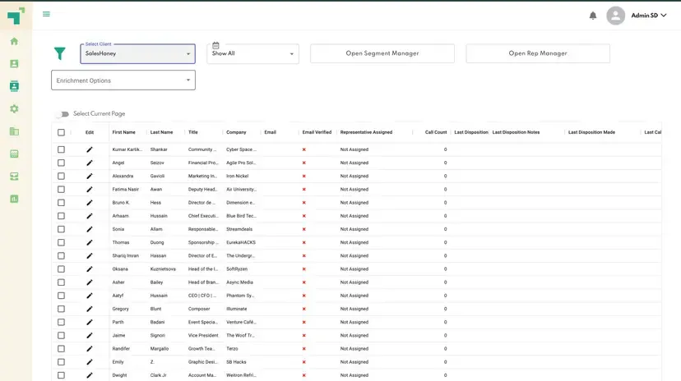
Task: Click Open Segment Manager button
Action: [382, 53]
